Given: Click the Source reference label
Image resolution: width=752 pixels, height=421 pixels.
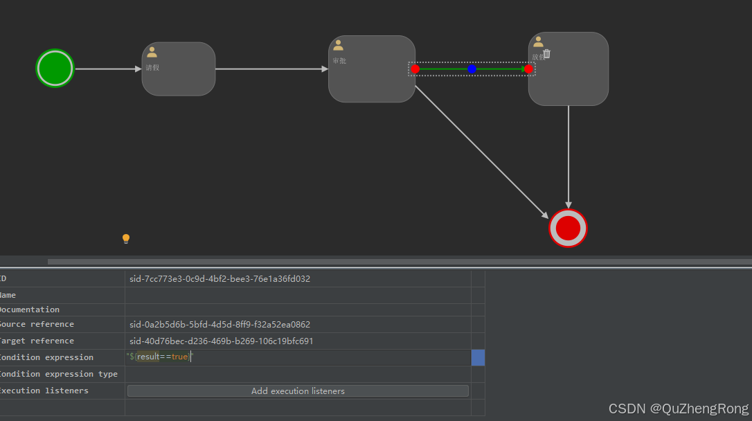Looking at the screenshot, I should click(37, 324).
